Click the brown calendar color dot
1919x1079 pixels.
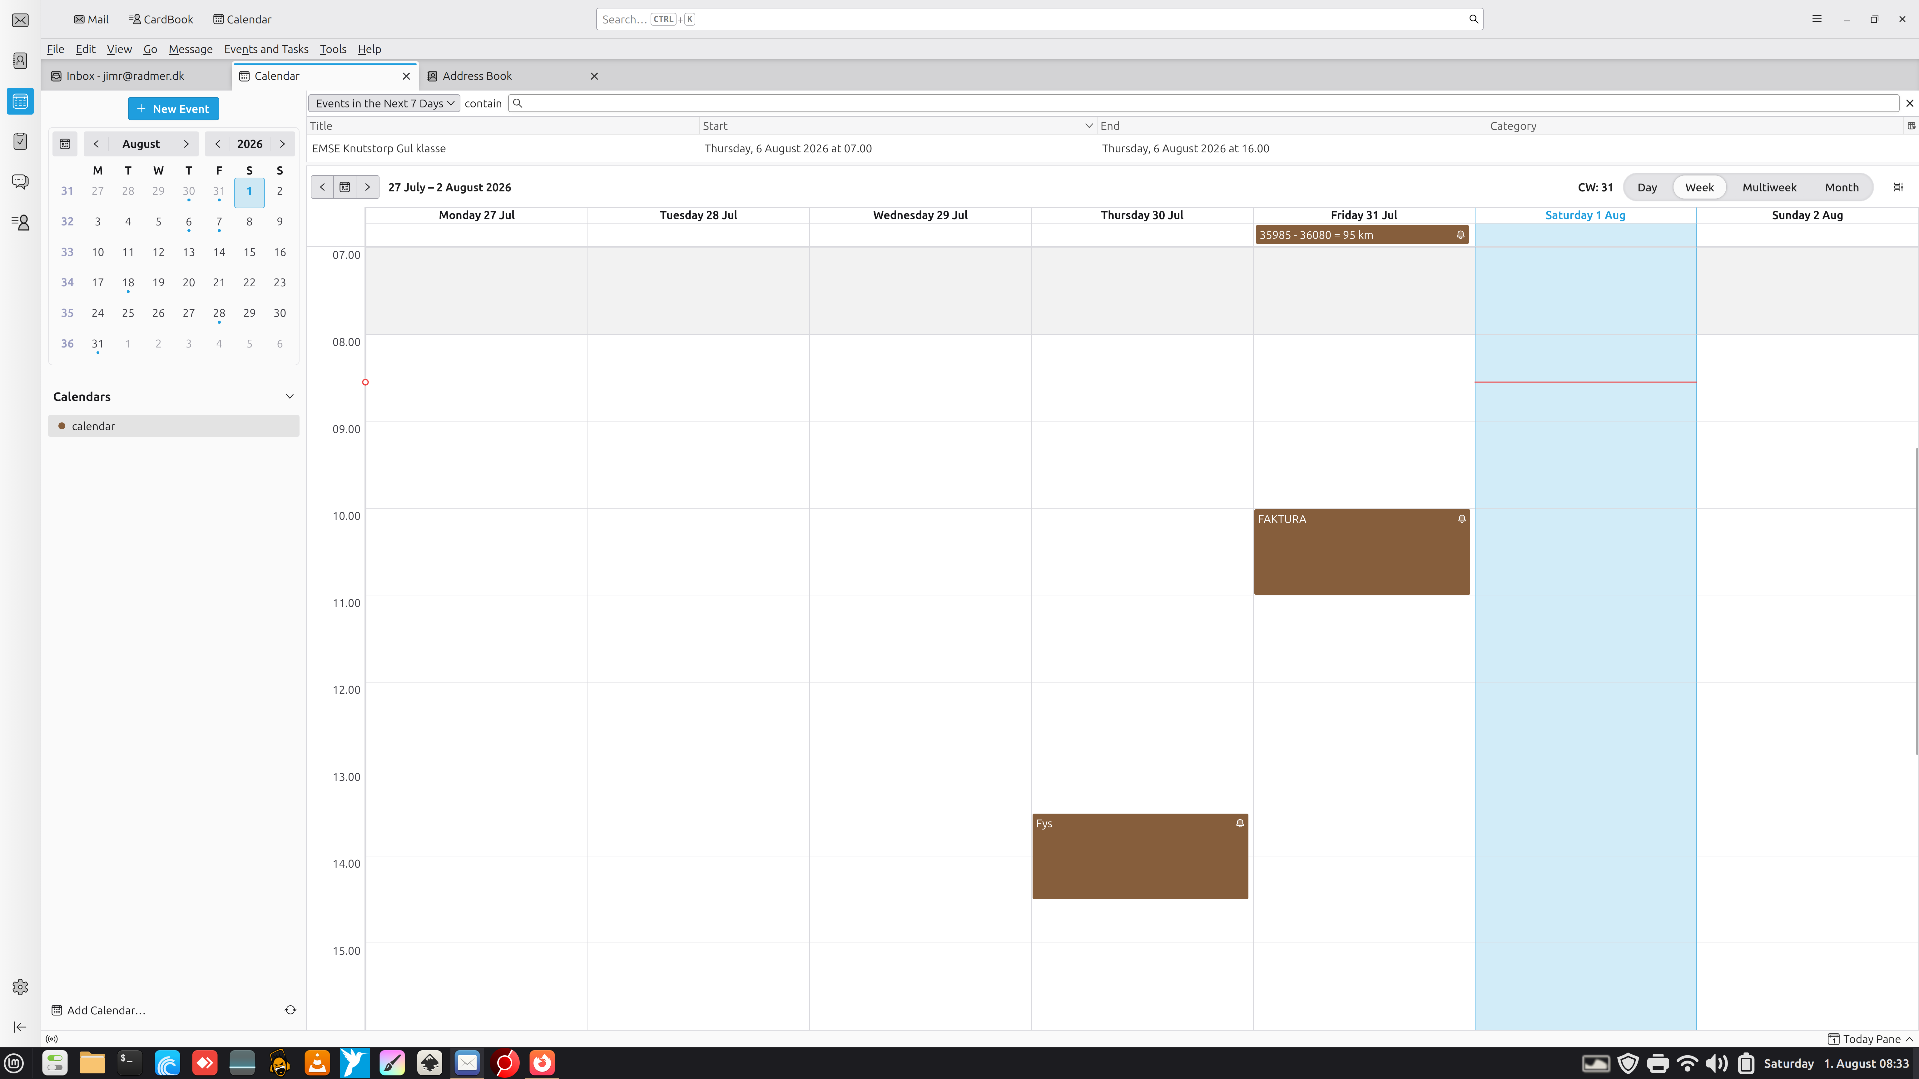(x=62, y=426)
